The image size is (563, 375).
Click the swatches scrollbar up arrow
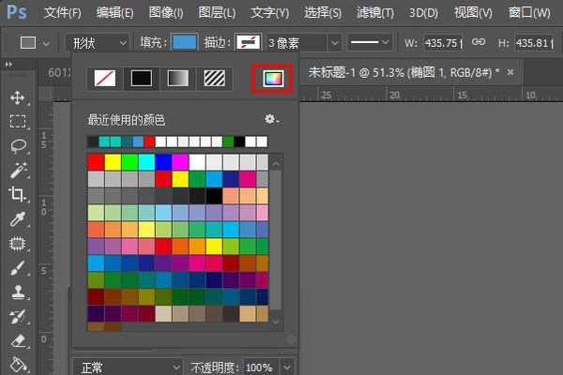pos(275,164)
